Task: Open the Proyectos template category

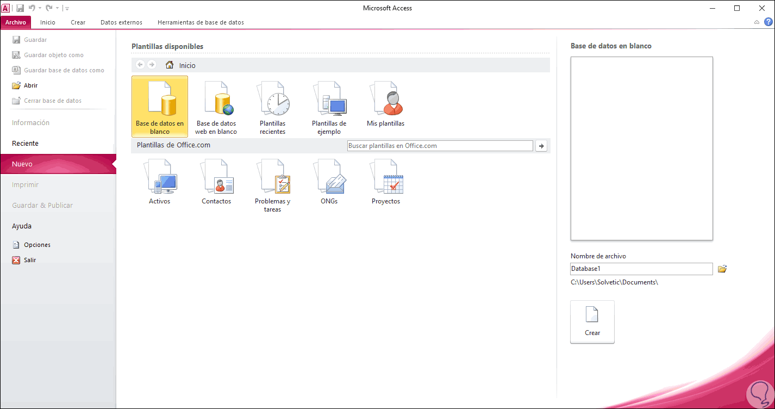Action: [x=386, y=183]
